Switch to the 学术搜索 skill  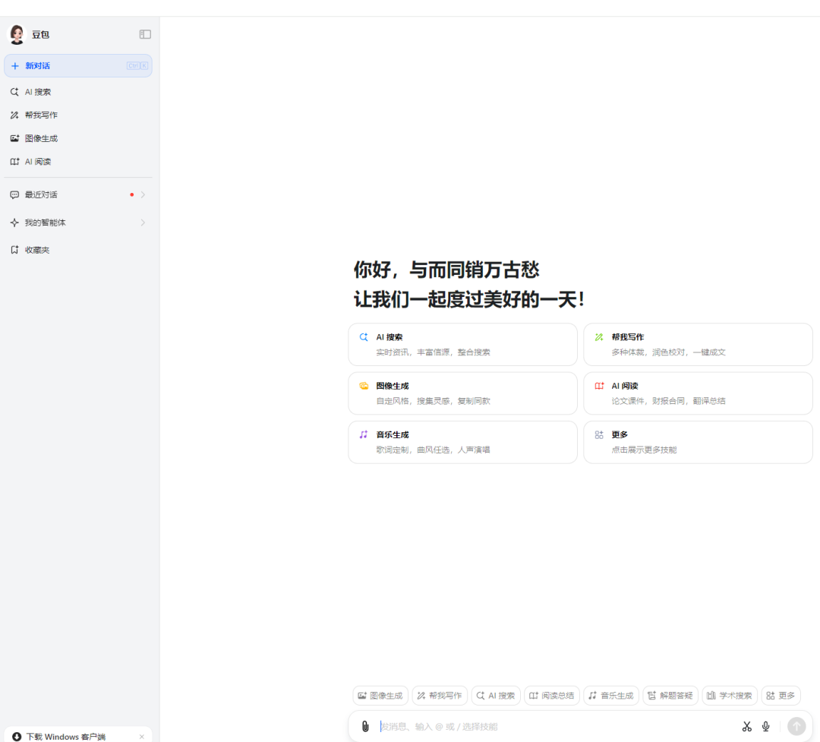[x=729, y=695]
